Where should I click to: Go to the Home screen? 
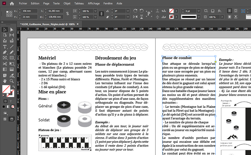click(12, 3)
